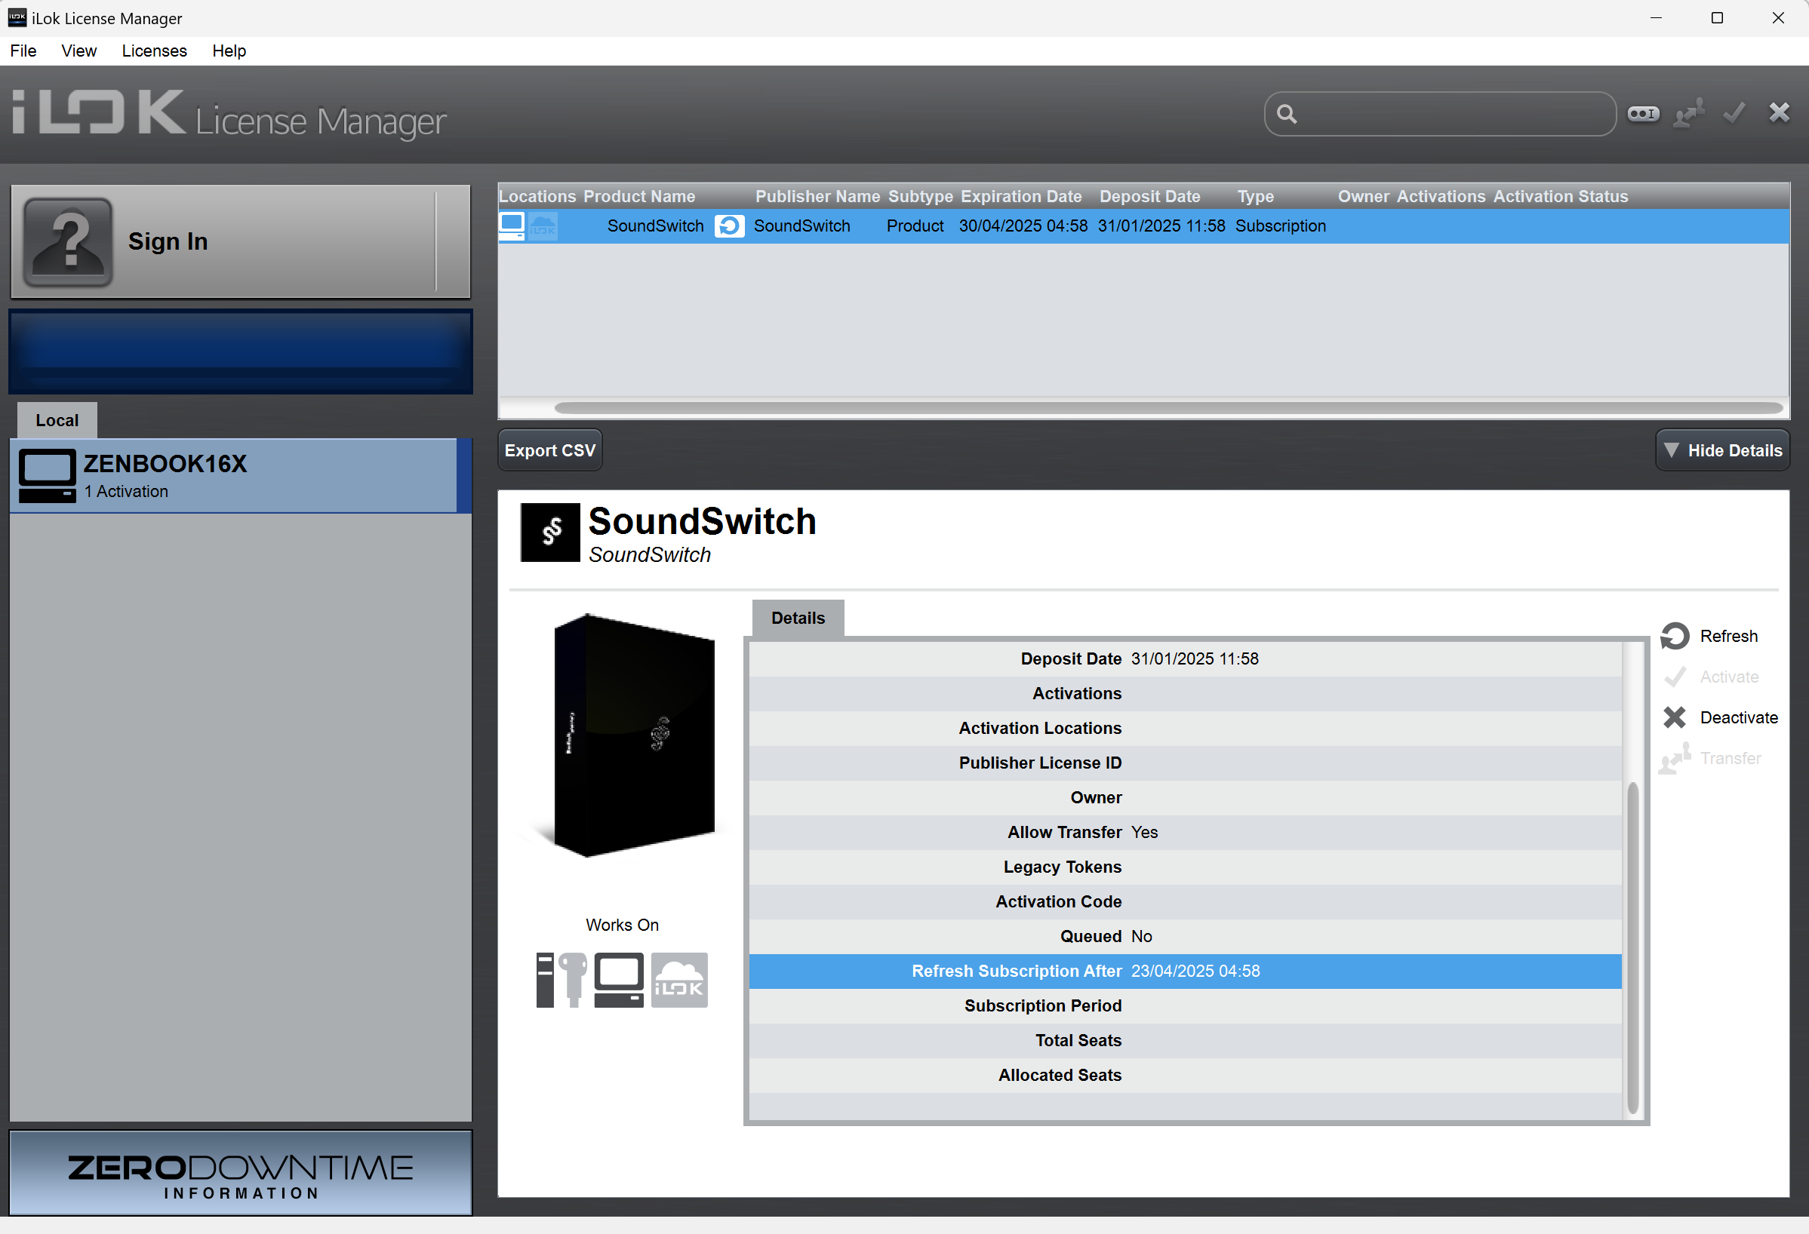Collapse panel with Hide Details button
Viewport: 1809px width, 1234px height.
point(1723,450)
